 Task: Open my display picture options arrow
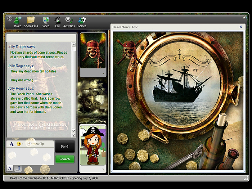point(103,169)
